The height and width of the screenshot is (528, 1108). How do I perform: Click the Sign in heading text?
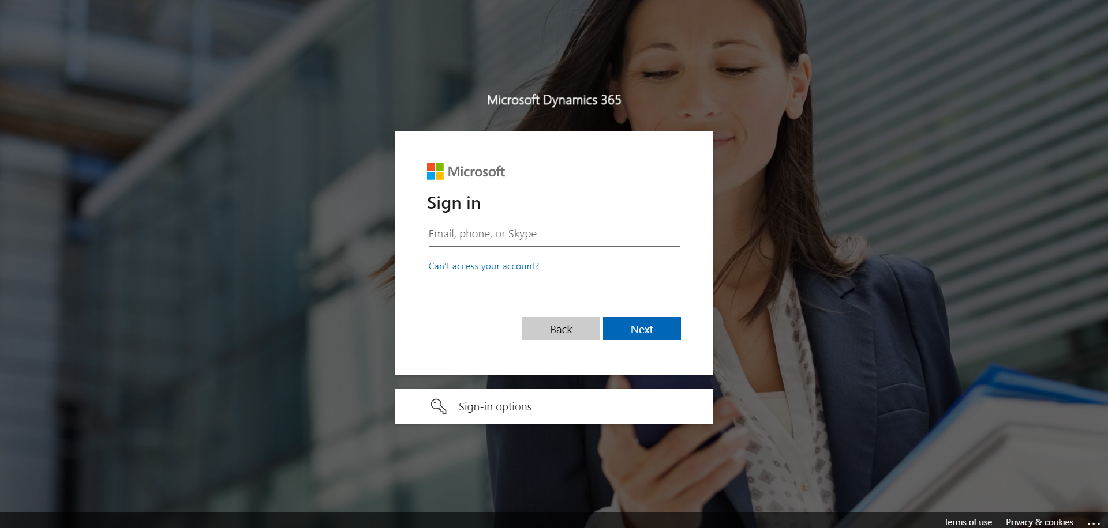454,203
